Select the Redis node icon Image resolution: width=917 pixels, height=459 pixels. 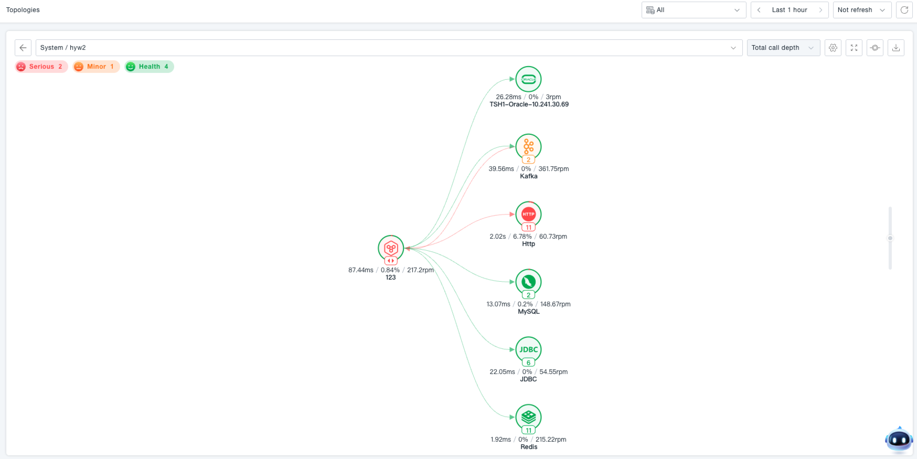(x=528, y=417)
